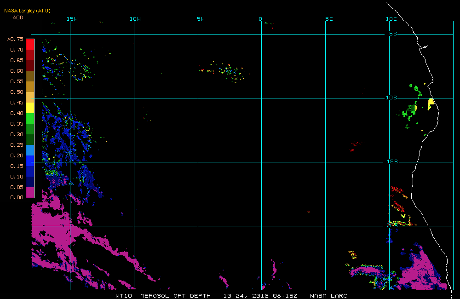Click the MT10 text in caption

pyautogui.click(x=124, y=296)
